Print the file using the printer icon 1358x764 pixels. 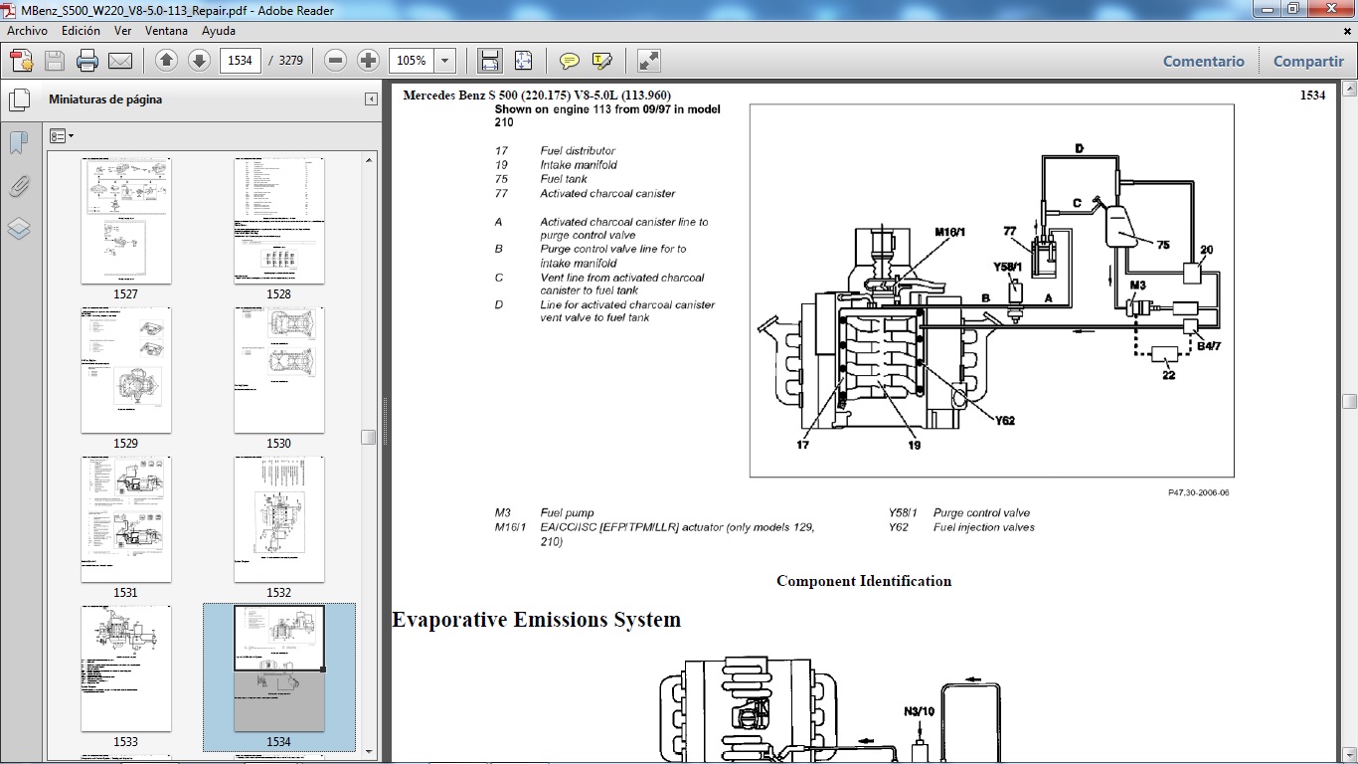tap(87, 61)
